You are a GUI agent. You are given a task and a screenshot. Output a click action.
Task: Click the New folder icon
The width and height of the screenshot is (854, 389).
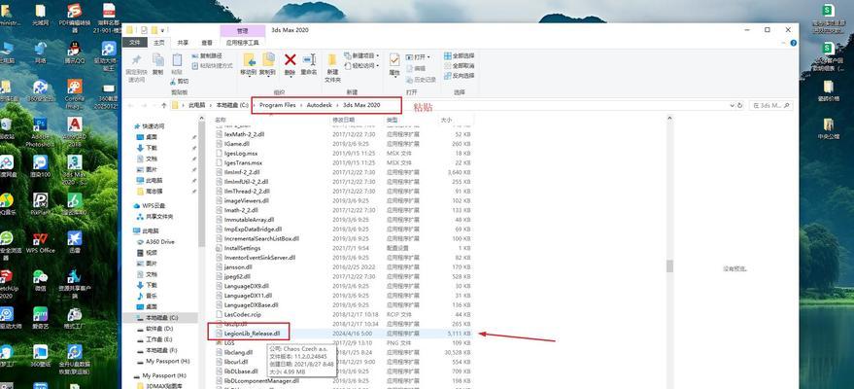[x=332, y=59]
